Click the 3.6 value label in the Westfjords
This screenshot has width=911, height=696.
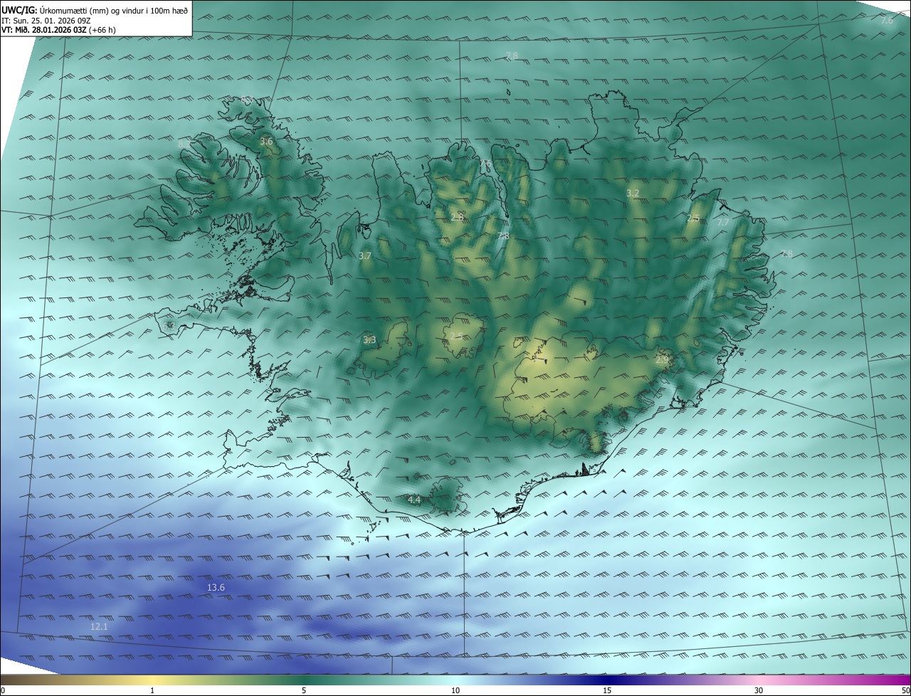(x=266, y=142)
